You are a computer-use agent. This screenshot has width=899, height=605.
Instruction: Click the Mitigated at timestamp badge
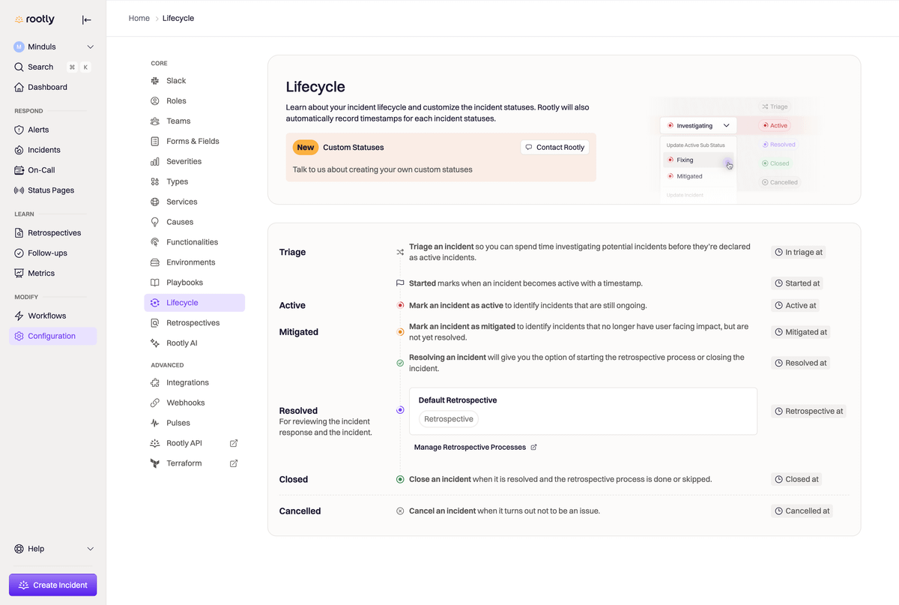coord(801,332)
